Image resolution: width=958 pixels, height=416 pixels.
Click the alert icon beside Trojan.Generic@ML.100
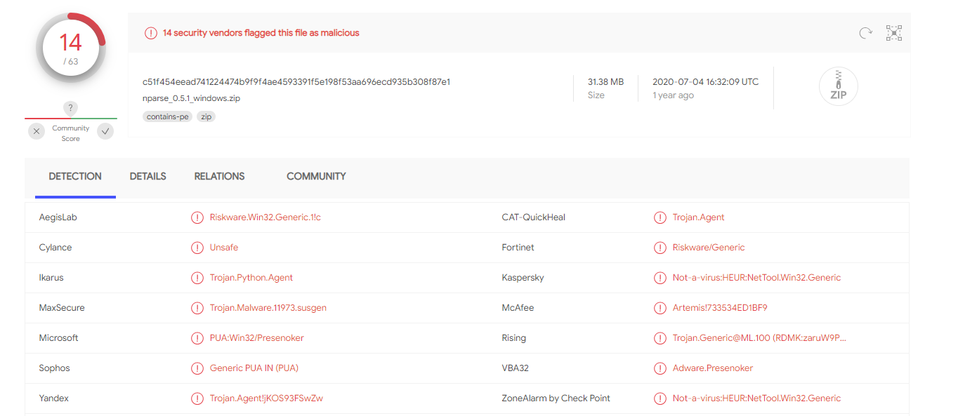click(x=660, y=338)
